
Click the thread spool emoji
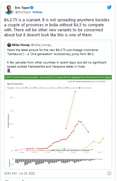[x=9, y=71]
